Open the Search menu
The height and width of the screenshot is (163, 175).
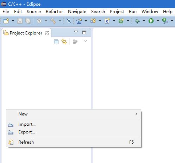pos(98,12)
